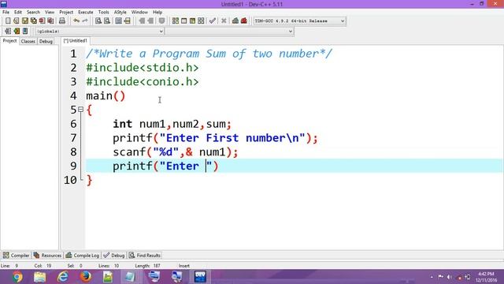504x284 pixels.
Task: Click the Stop Execution X icon
Action: tap(224, 21)
